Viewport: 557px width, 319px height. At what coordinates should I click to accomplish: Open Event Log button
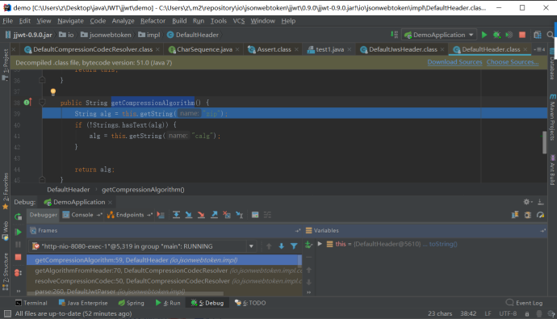[x=524, y=303]
